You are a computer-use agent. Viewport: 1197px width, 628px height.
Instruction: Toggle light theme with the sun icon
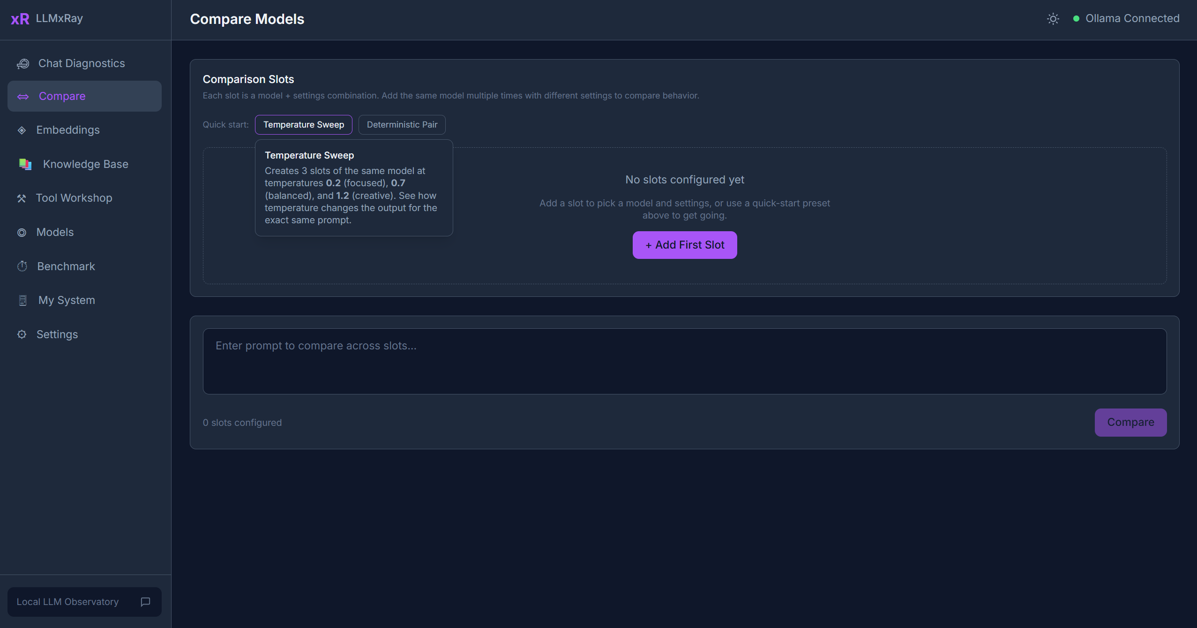(x=1053, y=19)
